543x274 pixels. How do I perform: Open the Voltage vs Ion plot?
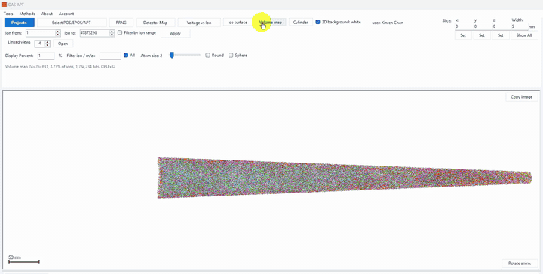pos(199,23)
